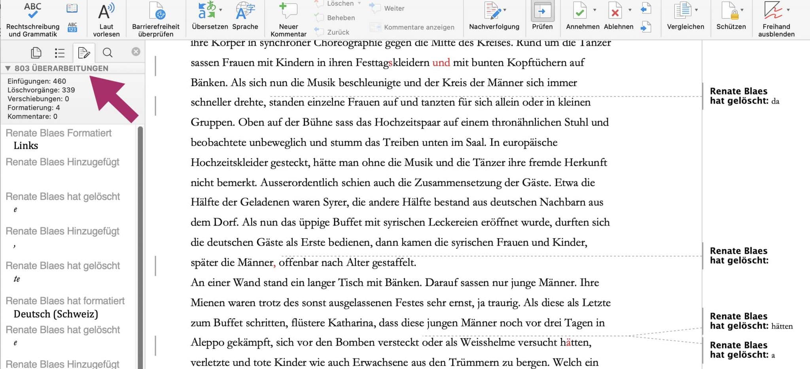Jump to next change arrow icon
Viewport: 810px width, 369px height.
(x=645, y=27)
